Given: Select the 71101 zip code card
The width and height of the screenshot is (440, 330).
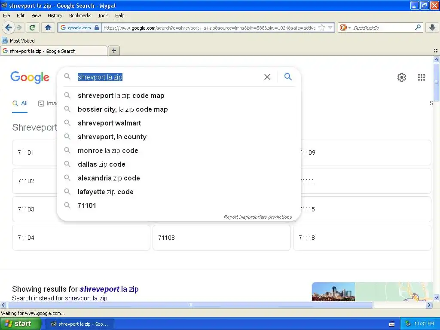Looking at the screenshot, I should point(34,153).
